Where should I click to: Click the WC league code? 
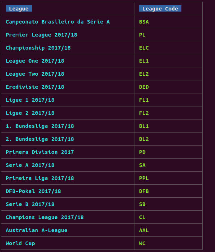[142, 243]
